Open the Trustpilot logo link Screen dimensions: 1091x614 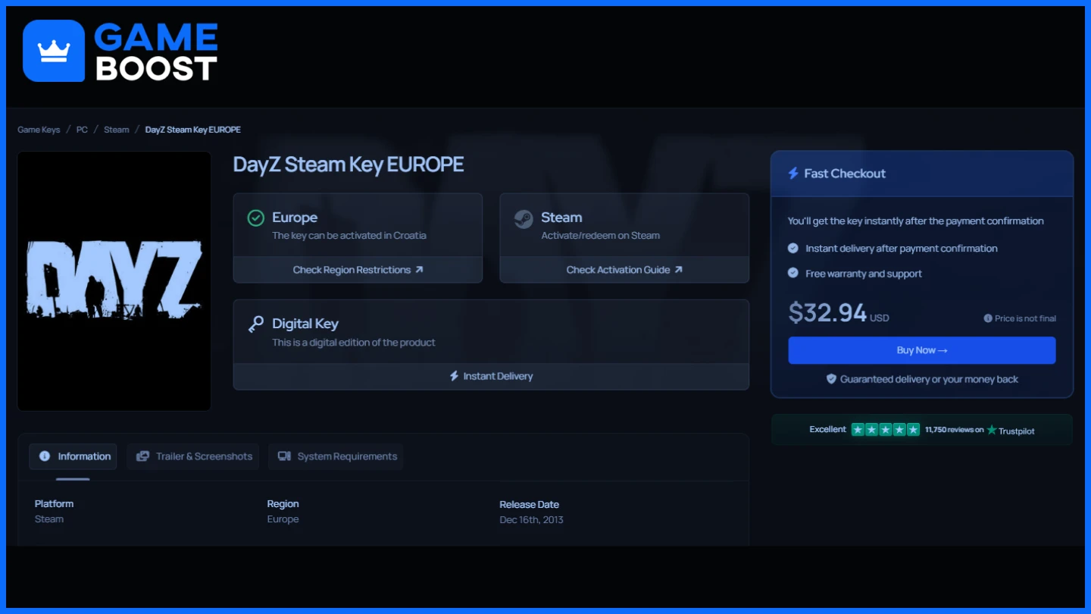click(x=1010, y=430)
